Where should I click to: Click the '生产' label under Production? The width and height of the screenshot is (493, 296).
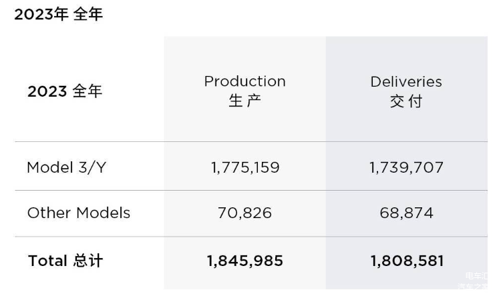click(x=244, y=101)
